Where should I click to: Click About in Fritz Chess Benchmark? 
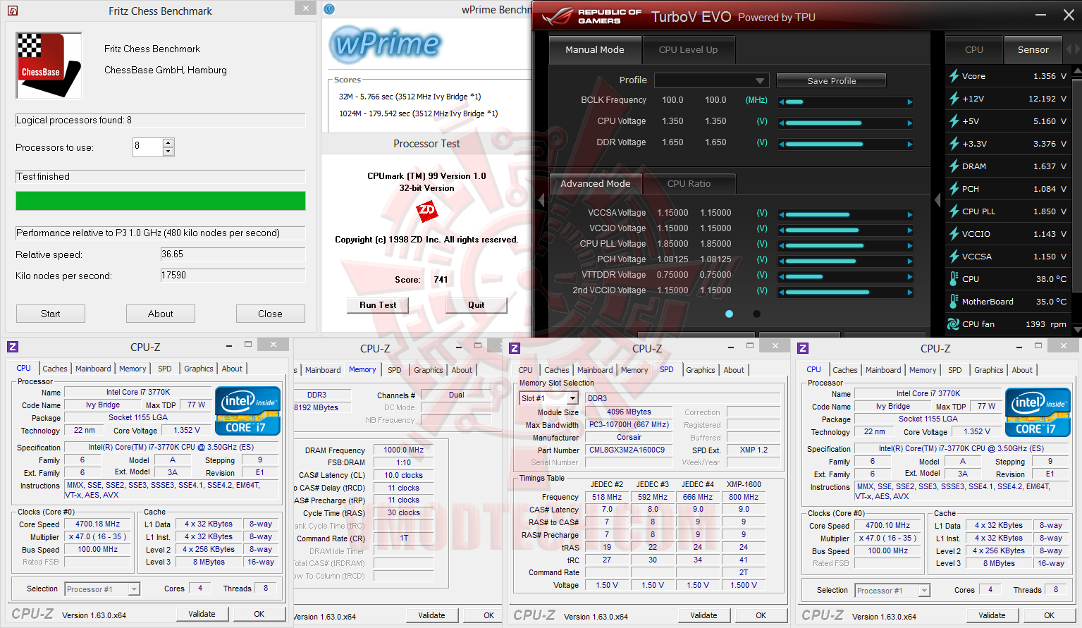point(161,314)
